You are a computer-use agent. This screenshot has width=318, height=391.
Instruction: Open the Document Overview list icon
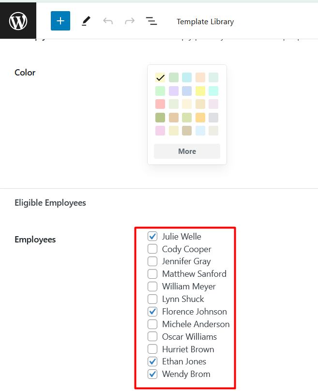tap(151, 21)
